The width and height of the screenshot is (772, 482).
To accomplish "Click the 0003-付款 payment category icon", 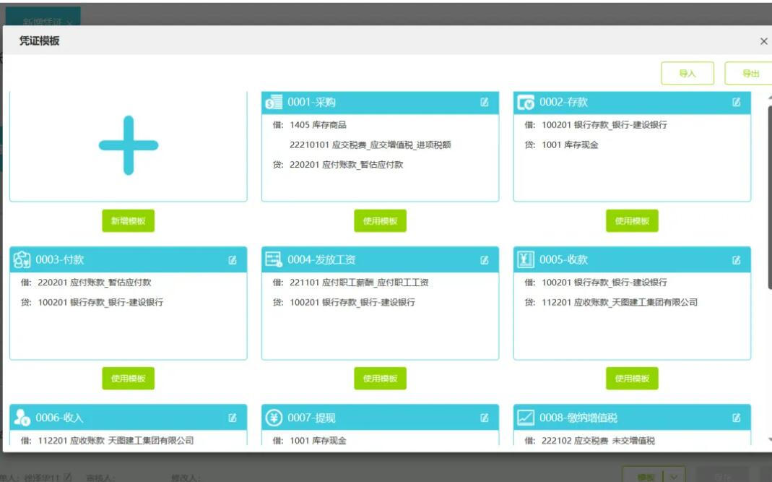I will [x=22, y=259].
